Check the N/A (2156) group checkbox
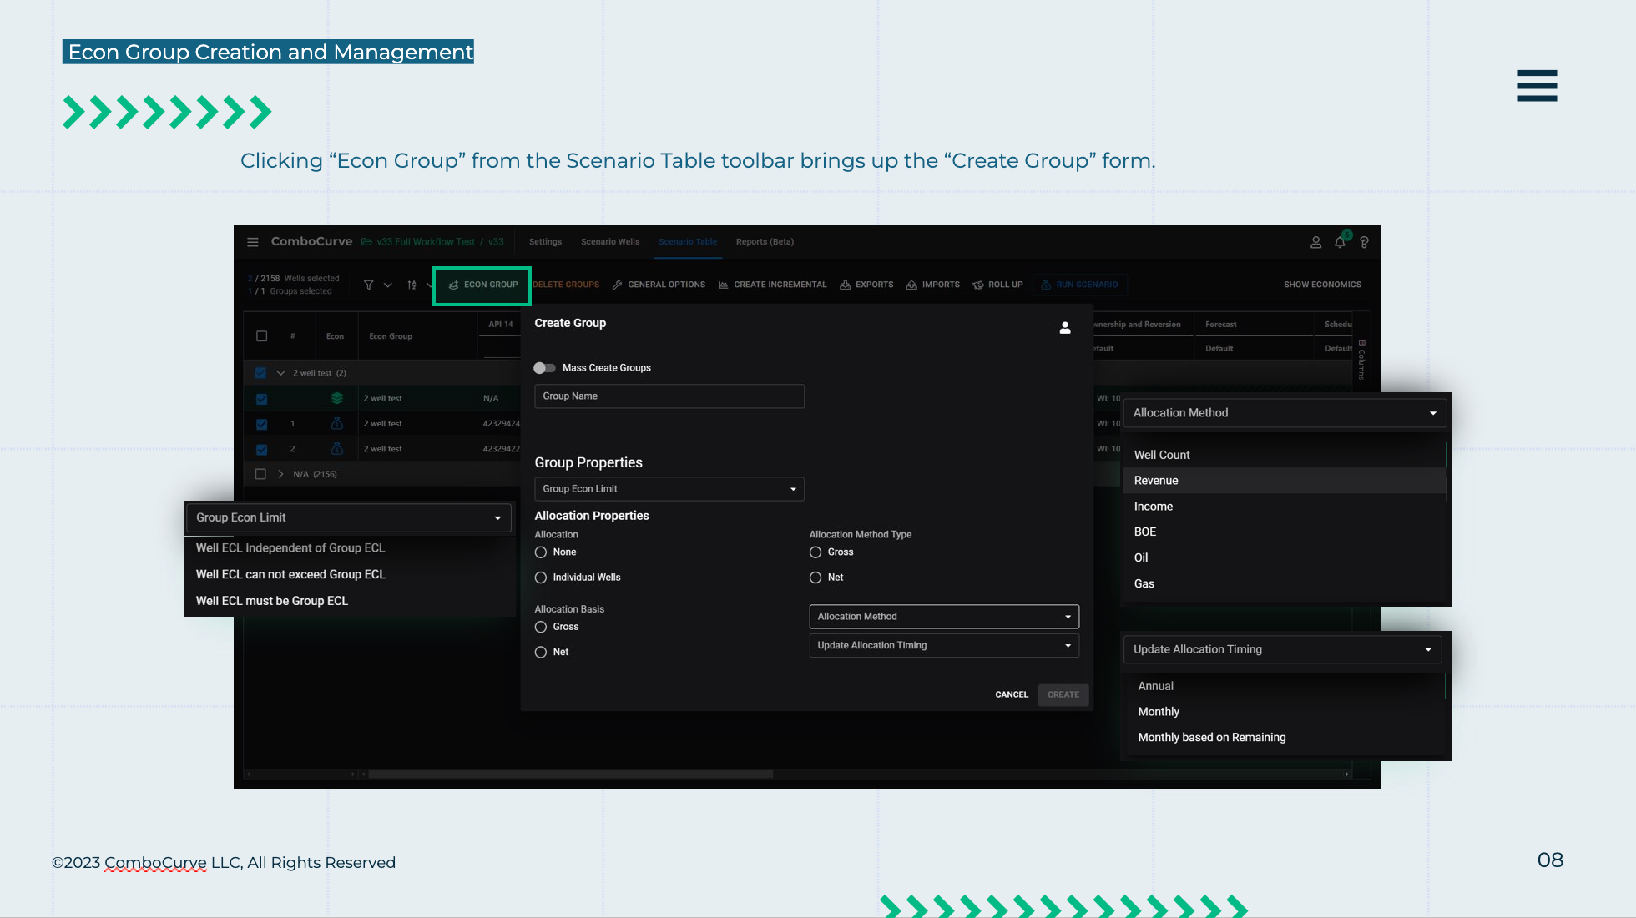This screenshot has height=918, width=1636. tap(260, 474)
